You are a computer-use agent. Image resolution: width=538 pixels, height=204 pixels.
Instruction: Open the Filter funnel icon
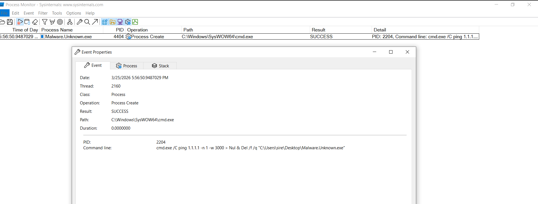pyautogui.click(x=45, y=22)
